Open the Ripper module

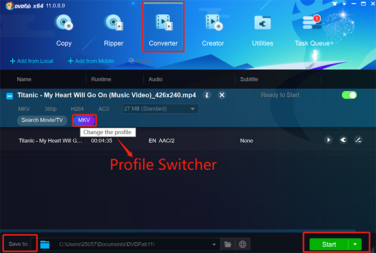113,30
